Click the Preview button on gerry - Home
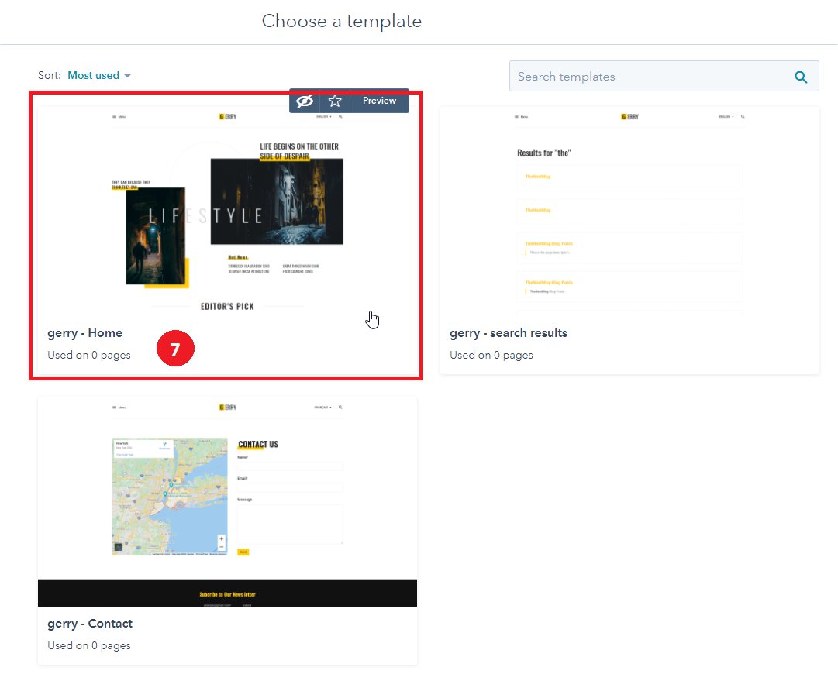The width and height of the screenshot is (838, 681). [379, 101]
